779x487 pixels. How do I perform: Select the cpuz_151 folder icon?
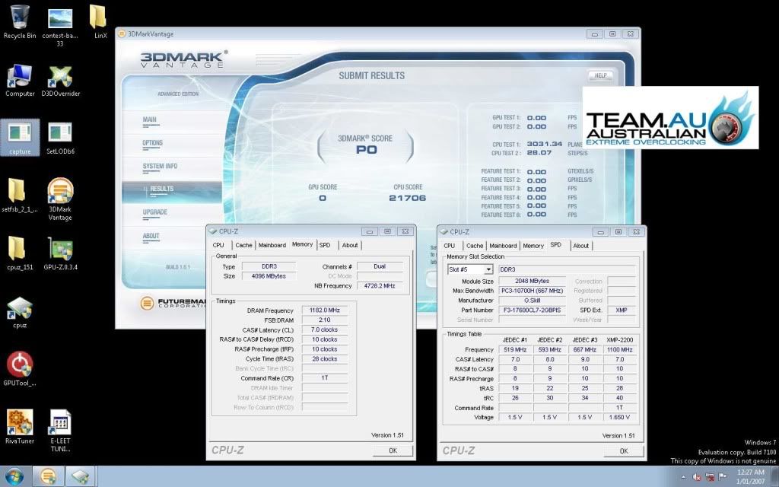20,253
